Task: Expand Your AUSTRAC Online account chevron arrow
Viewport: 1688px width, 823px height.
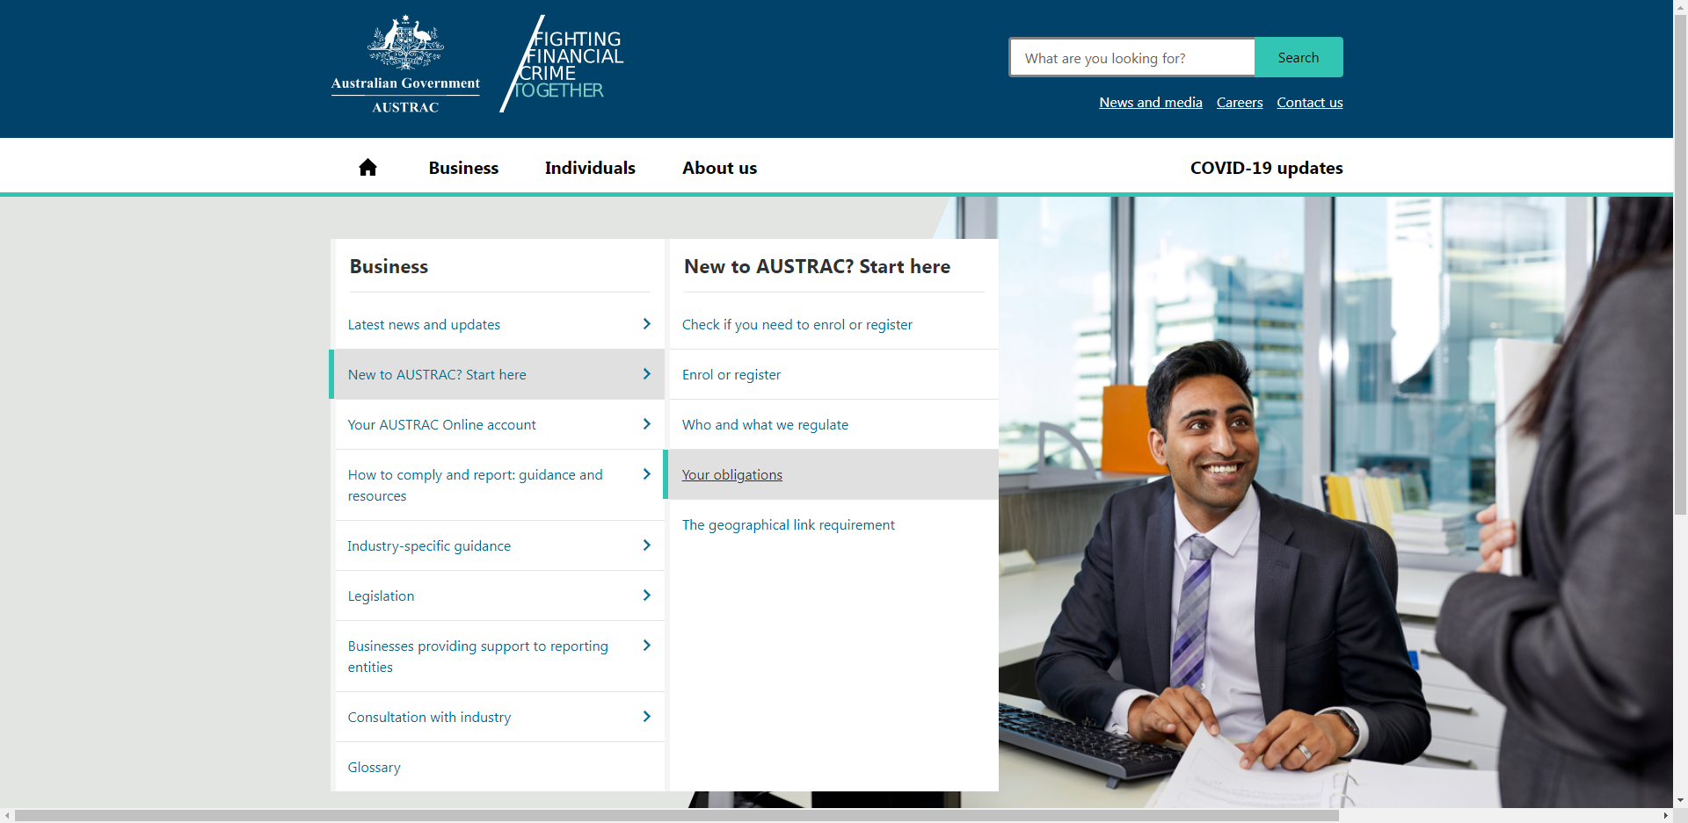Action: (x=646, y=424)
